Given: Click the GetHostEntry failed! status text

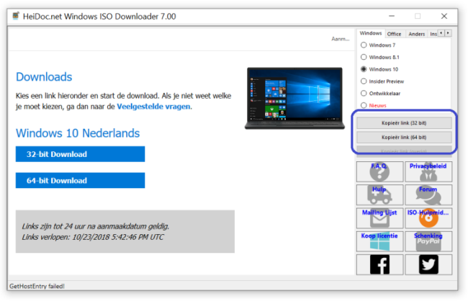Looking at the screenshot, I should (37, 286).
